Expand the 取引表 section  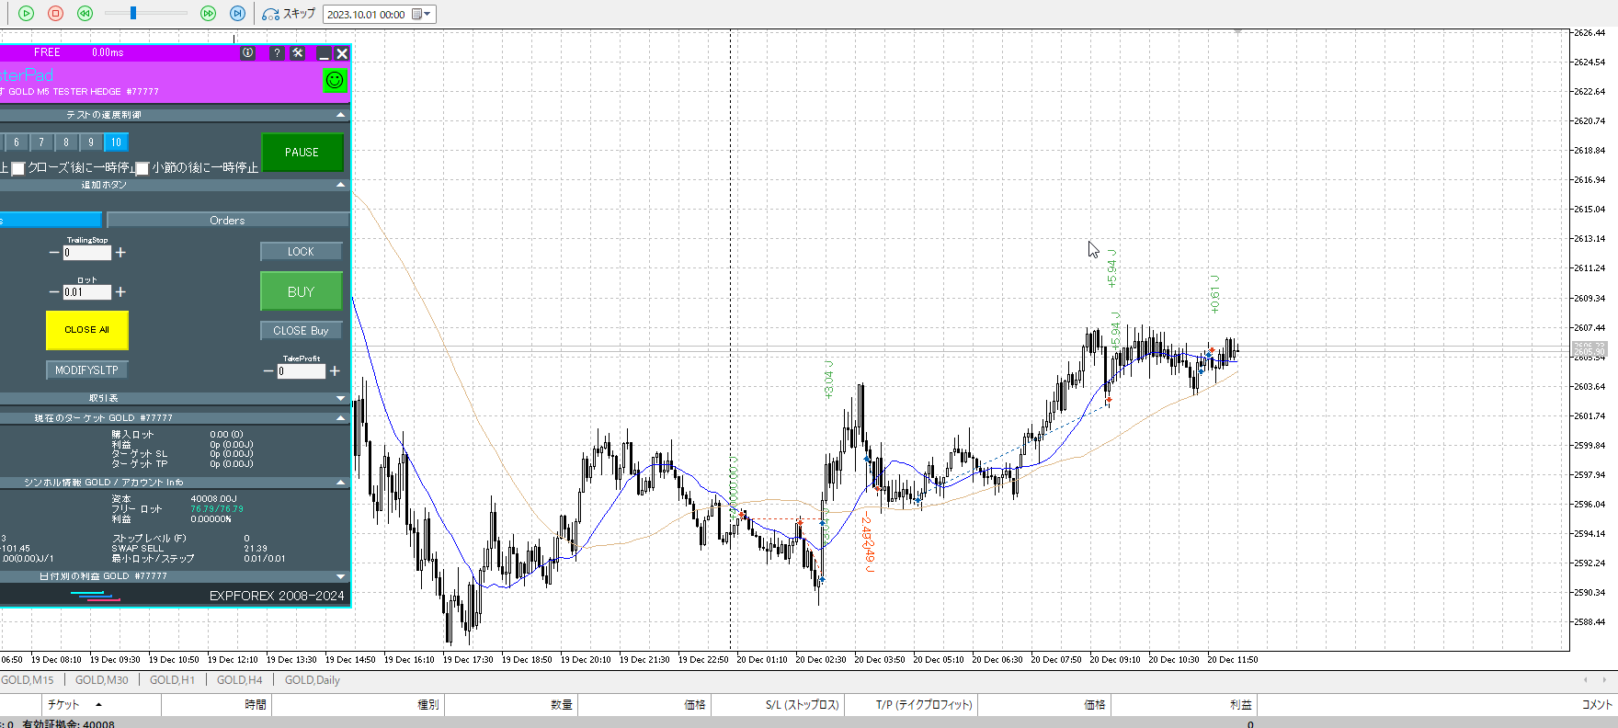[x=341, y=398]
